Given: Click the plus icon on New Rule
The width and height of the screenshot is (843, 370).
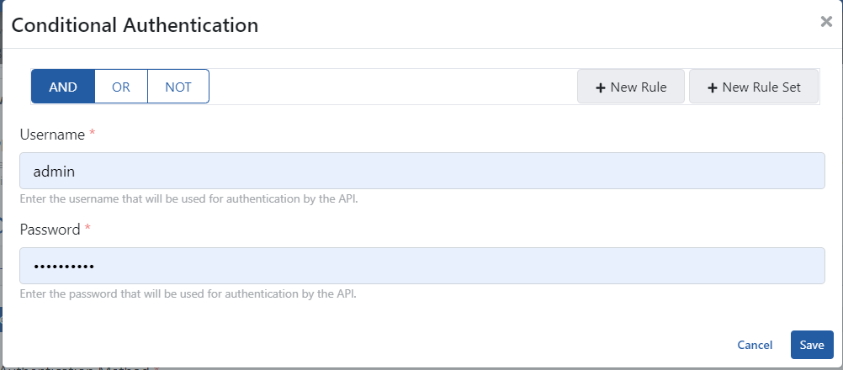Looking at the screenshot, I should (x=601, y=87).
